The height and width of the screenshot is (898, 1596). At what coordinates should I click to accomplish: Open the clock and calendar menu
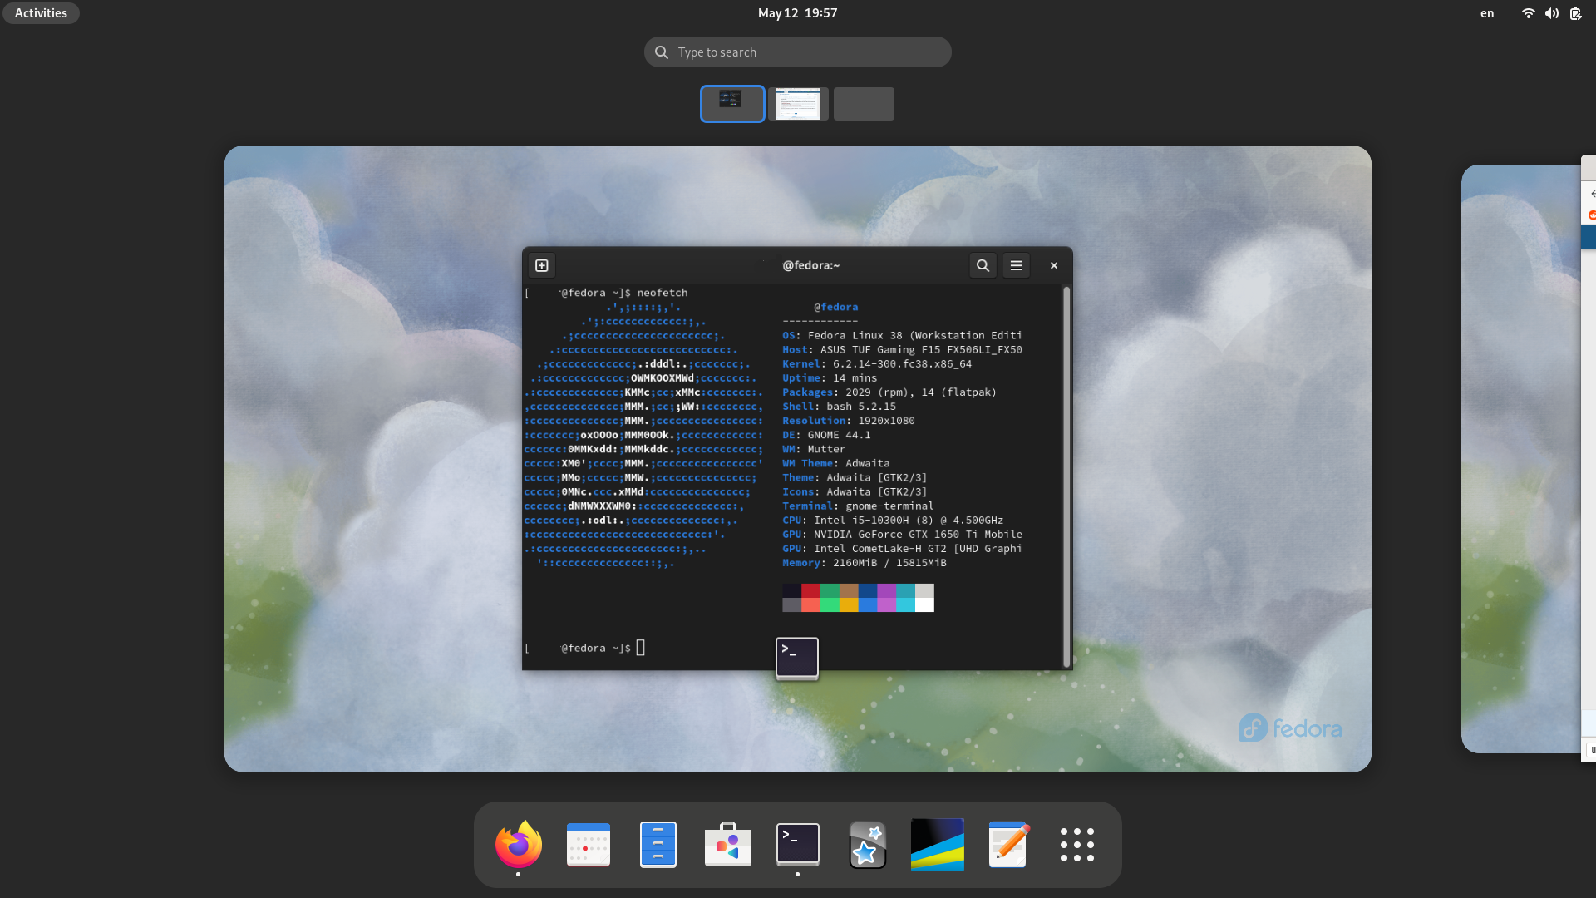[797, 13]
